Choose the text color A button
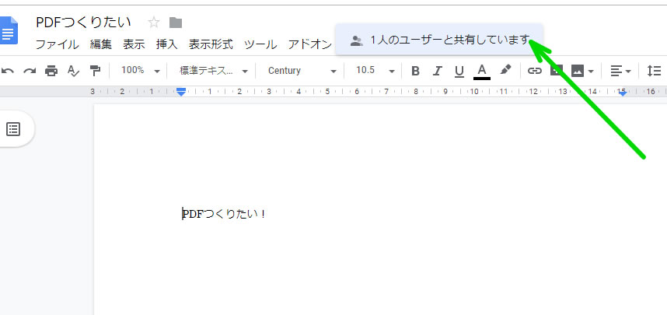667x315 pixels. [x=481, y=71]
